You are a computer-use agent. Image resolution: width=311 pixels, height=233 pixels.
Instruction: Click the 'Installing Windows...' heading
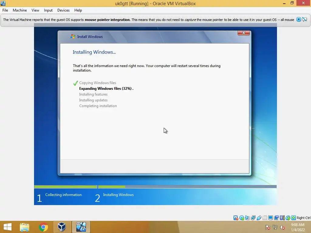(x=94, y=52)
